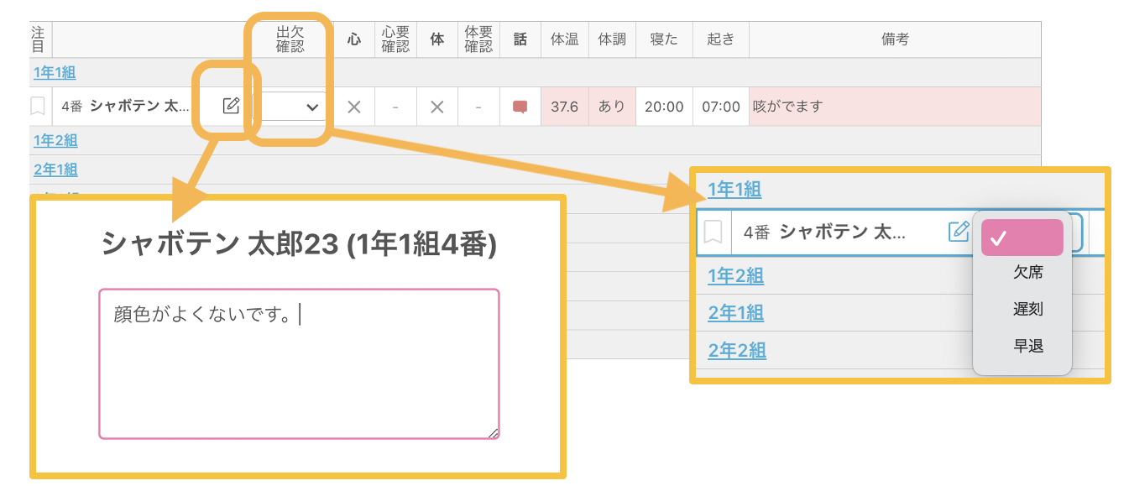Click the 20:00 bedtime cell
This screenshot has height=491, width=1129.
pos(664,107)
